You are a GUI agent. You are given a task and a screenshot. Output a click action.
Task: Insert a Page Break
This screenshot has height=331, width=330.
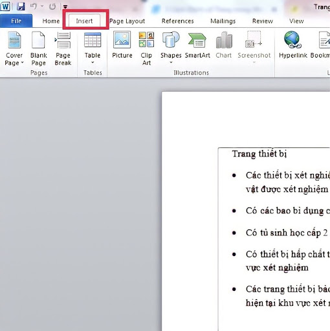click(63, 48)
